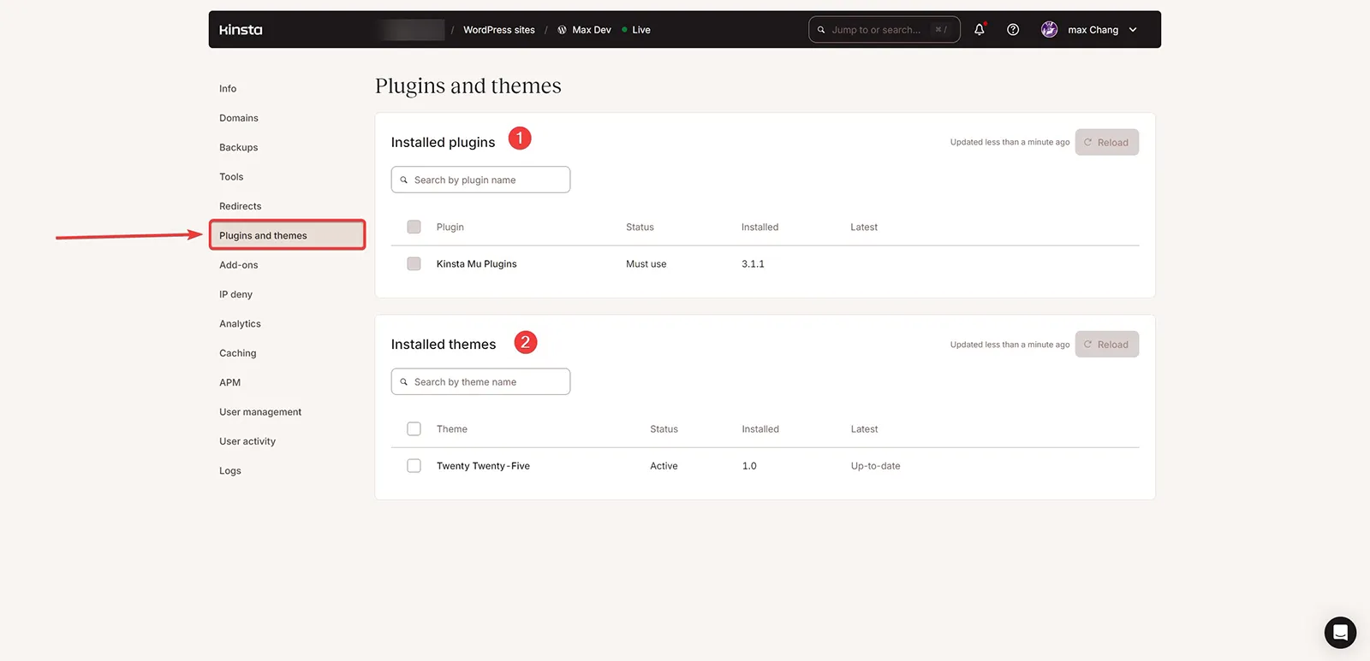Screen dimensions: 1370x661
Task: Reload the installed themes list
Action: tap(1107, 345)
